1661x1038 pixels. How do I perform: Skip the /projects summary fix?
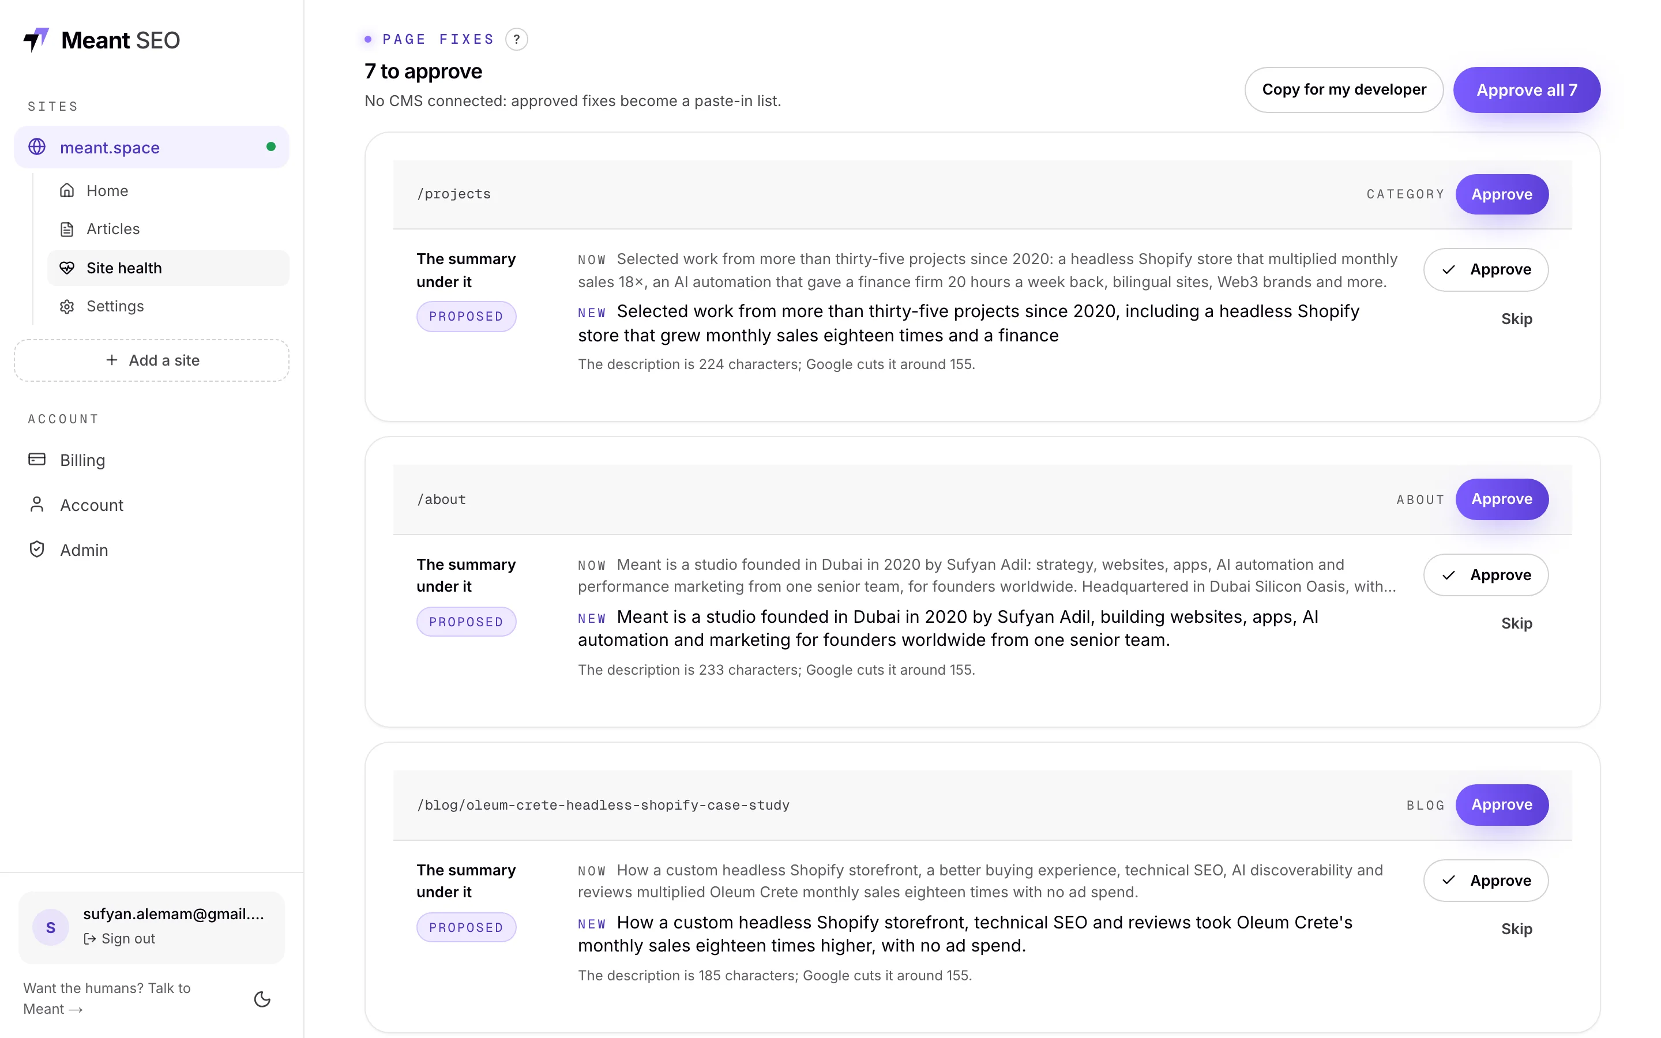click(1516, 318)
